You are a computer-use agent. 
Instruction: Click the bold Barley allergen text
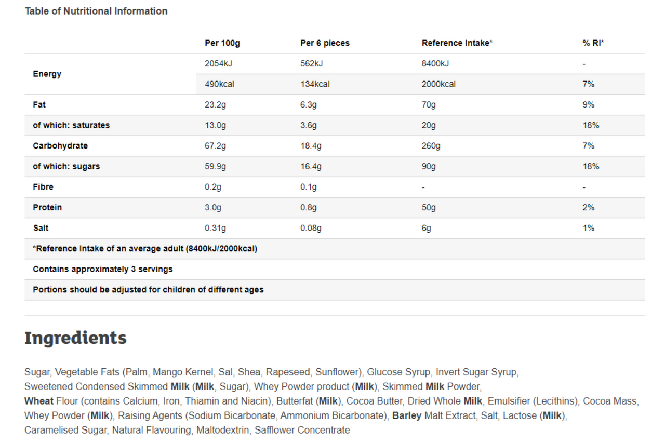tap(407, 415)
